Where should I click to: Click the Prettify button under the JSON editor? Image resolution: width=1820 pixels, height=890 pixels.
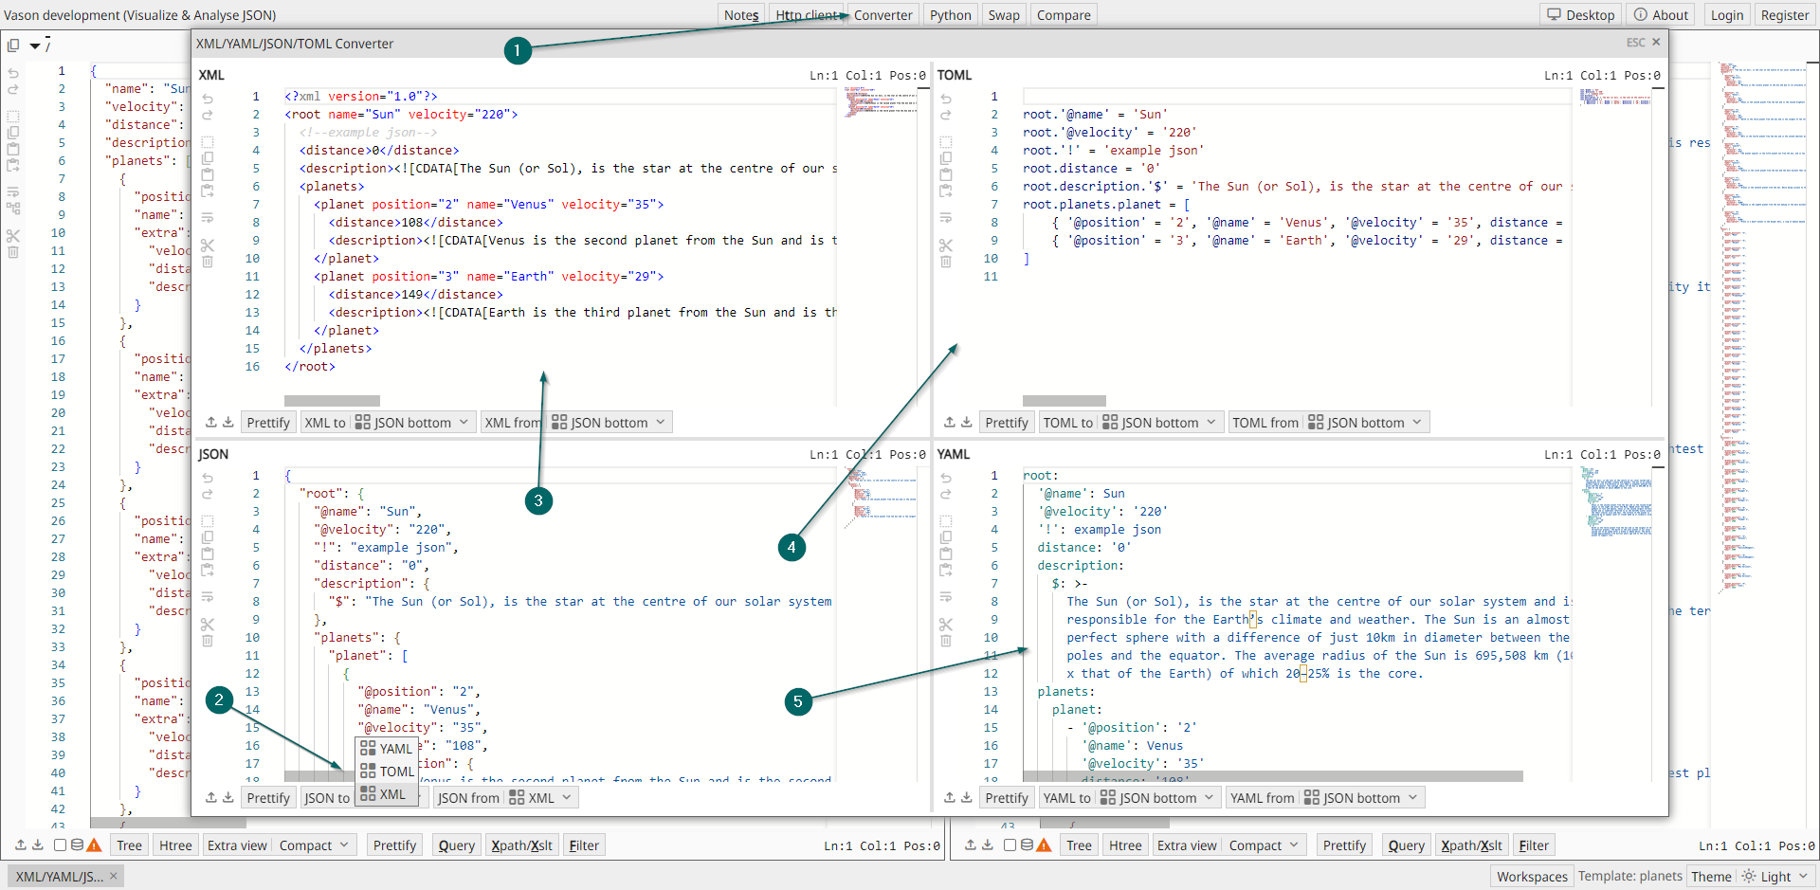(268, 797)
